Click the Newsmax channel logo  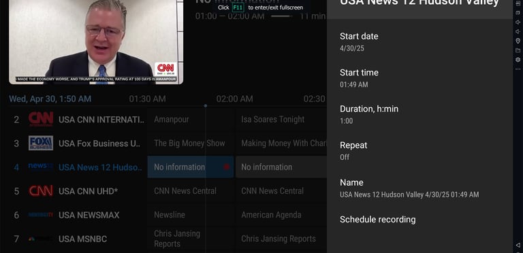click(x=41, y=215)
